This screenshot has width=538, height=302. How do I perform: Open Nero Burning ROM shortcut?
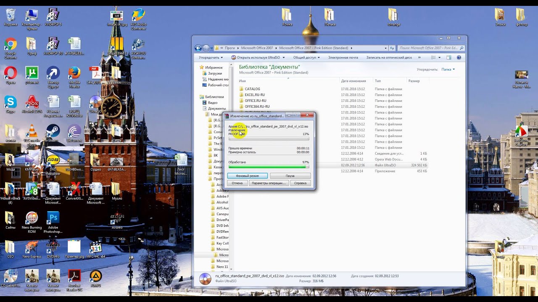(x=32, y=222)
